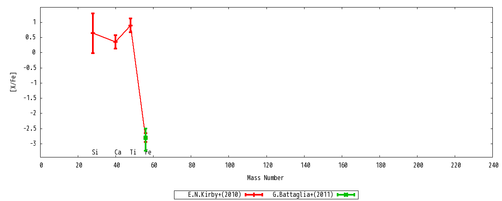
Task: Click the Ti element label
Action: tap(133, 152)
